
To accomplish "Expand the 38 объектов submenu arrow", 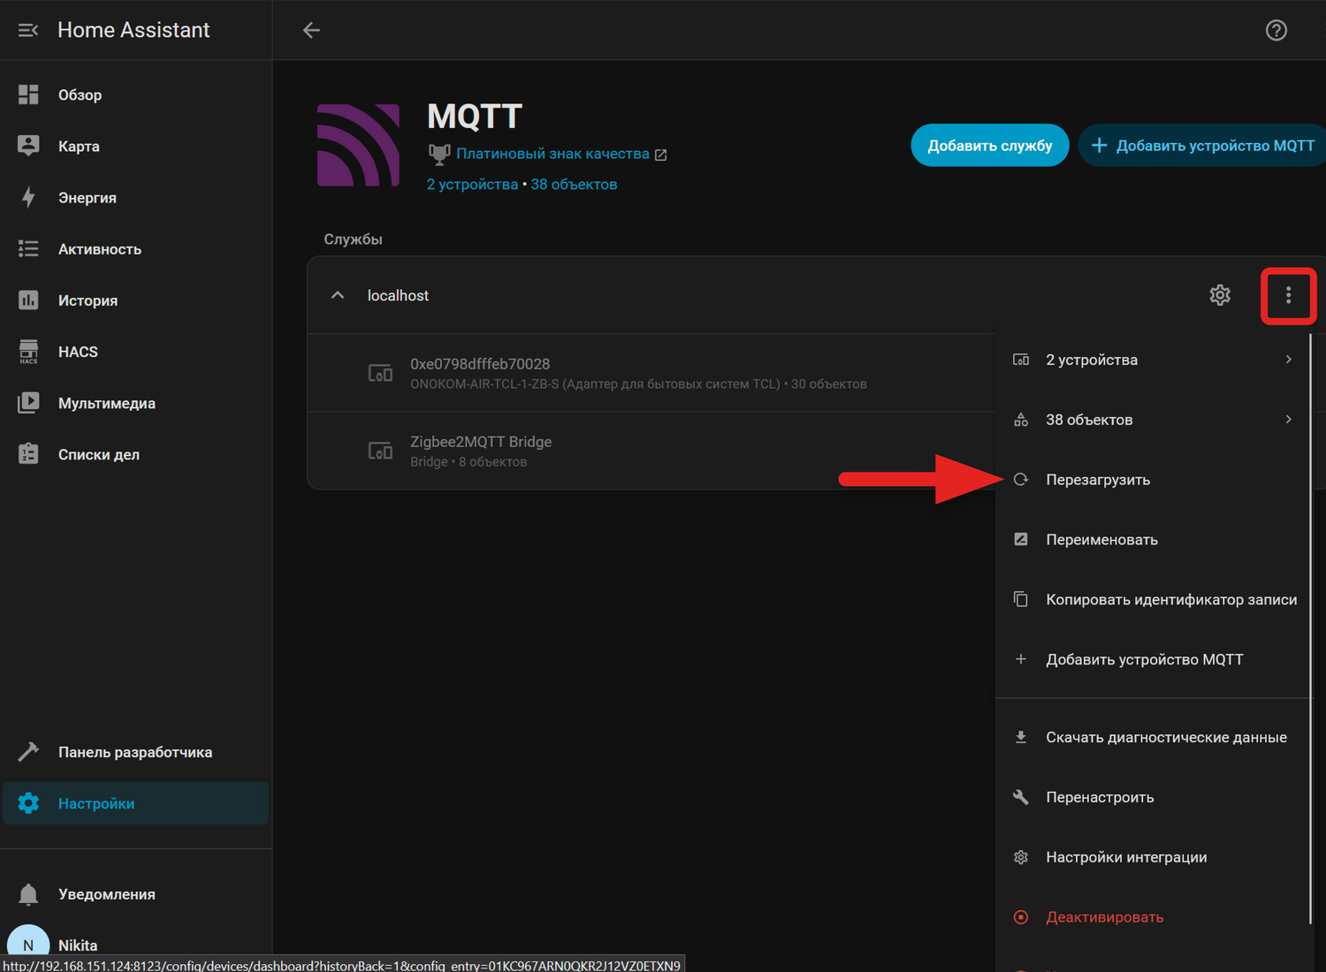I will [1288, 420].
